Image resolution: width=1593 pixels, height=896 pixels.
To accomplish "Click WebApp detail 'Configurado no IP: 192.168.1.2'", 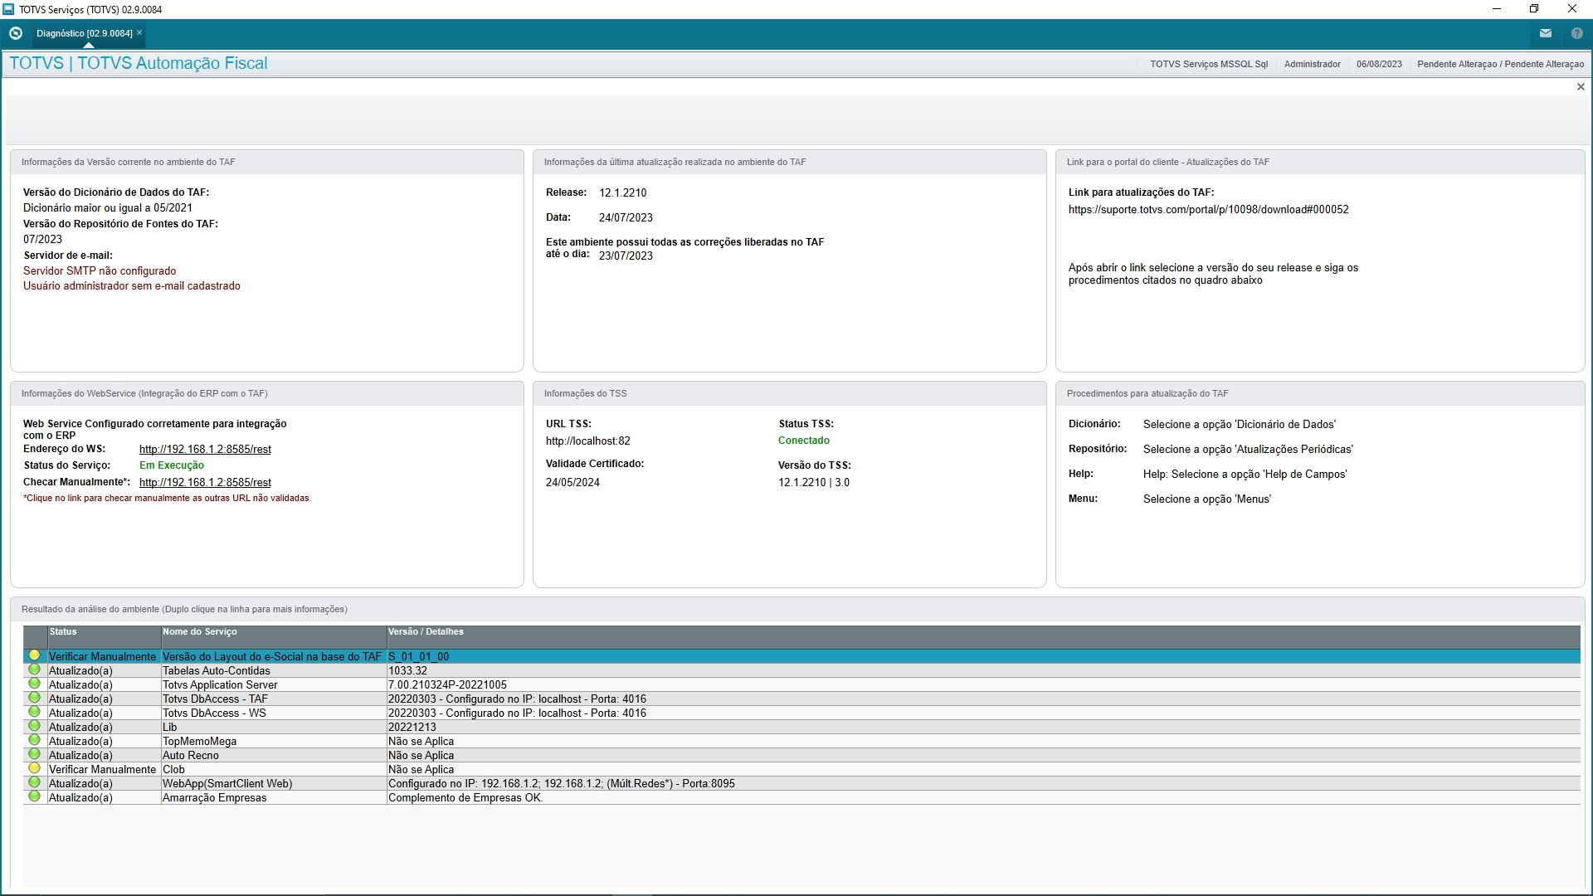I will coord(562,784).
